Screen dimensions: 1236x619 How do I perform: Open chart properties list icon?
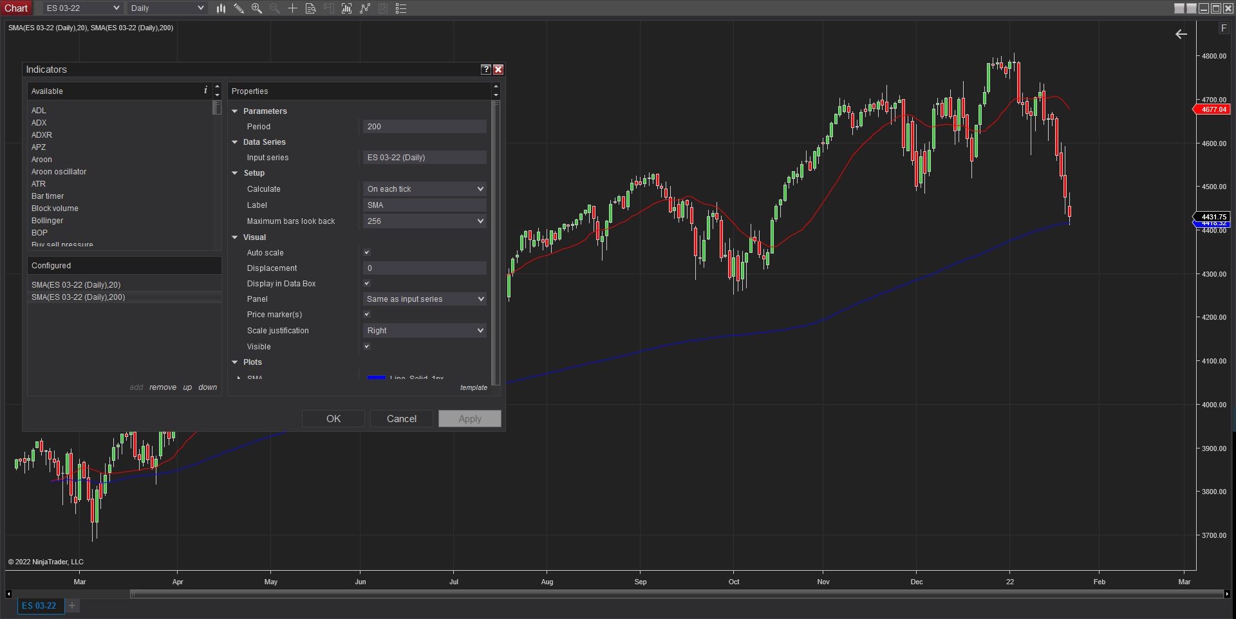coord(400,8)
